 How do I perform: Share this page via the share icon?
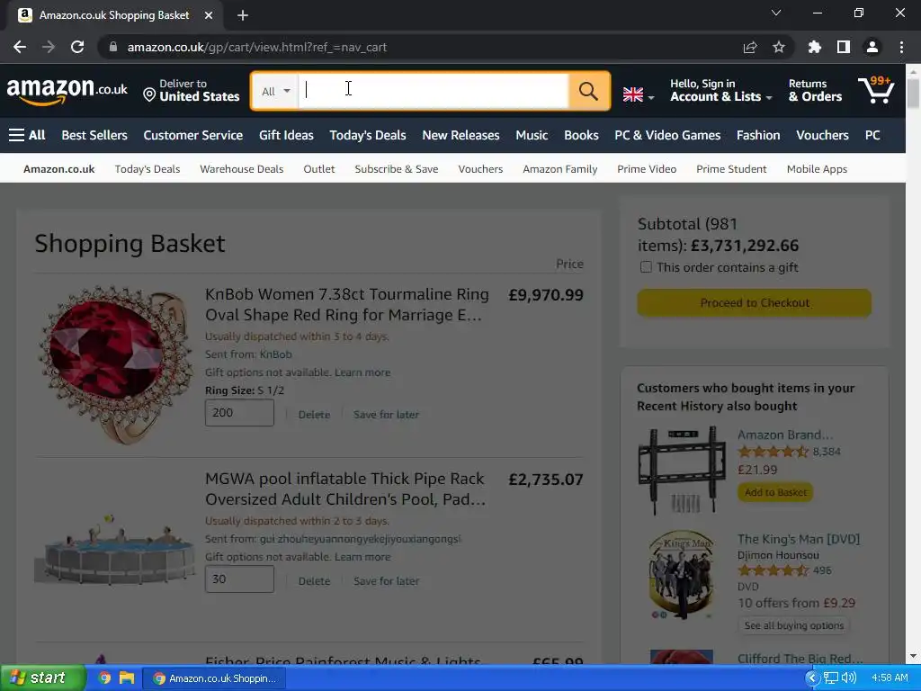click(x=750, y=47)
